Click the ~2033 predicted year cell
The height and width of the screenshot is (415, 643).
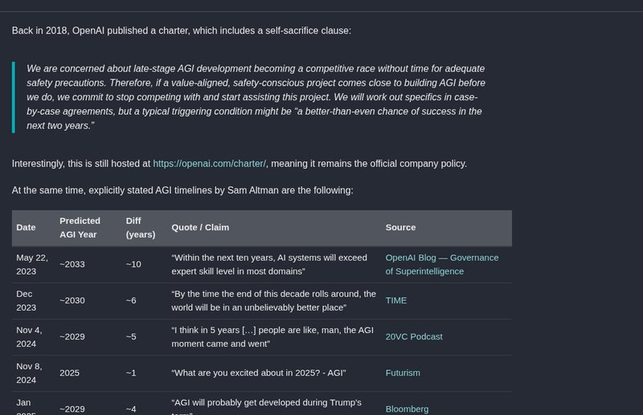point(72,264)
